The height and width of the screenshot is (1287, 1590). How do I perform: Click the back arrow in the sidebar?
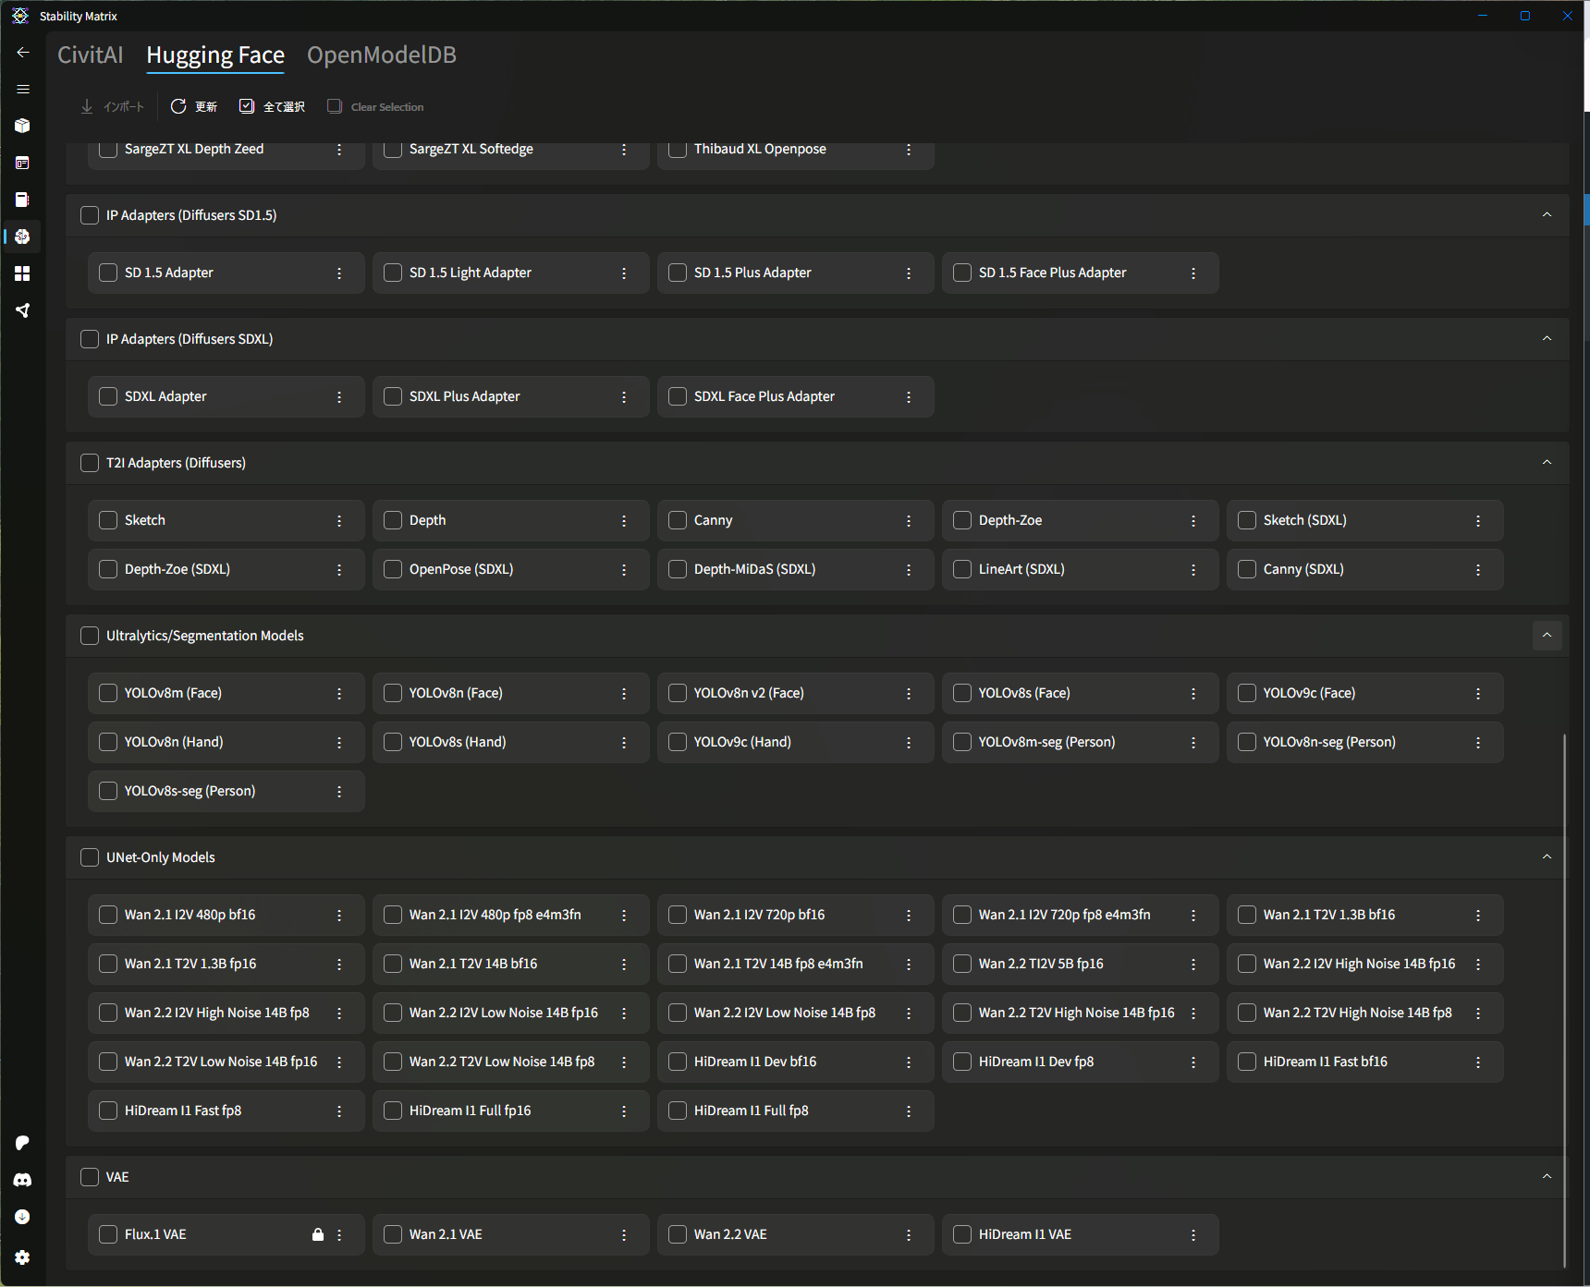tap(23, 53)
